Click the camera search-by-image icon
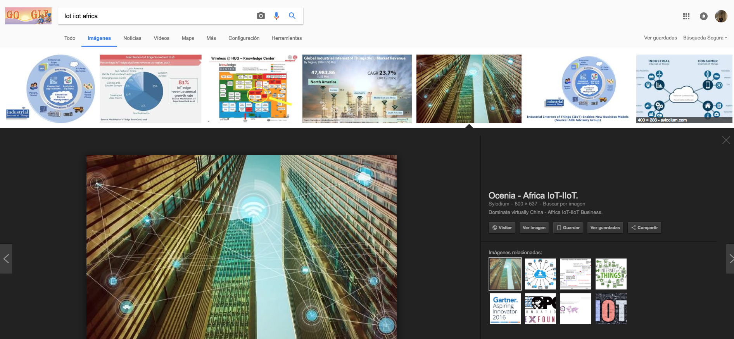The height and width of the screenshot is (339, 734). click(x=261, y=16)
